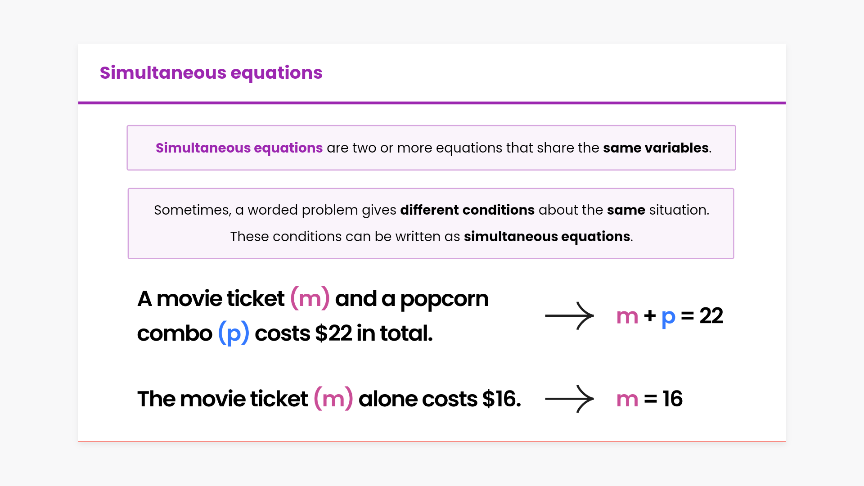This screenshot has height=486, width=864.
Task: Click the purple divider line under the title
Action: [x=432, y=103]
